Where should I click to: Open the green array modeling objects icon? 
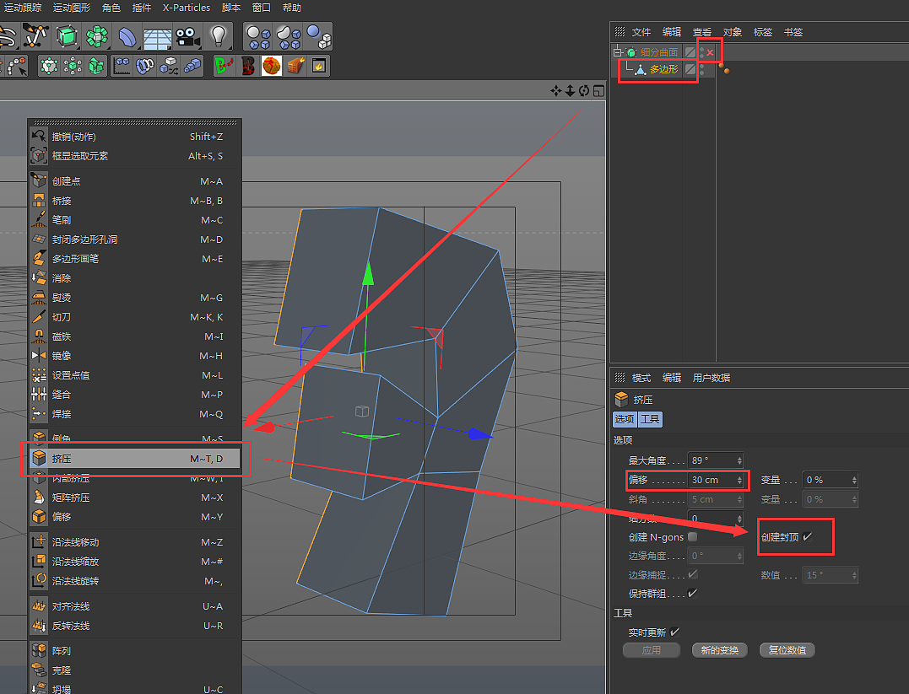coord(97,36)
